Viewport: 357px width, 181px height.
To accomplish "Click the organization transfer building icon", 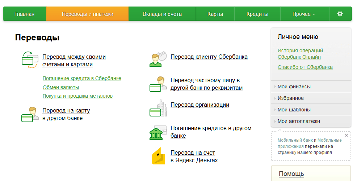I will click(x=158, y=108).
